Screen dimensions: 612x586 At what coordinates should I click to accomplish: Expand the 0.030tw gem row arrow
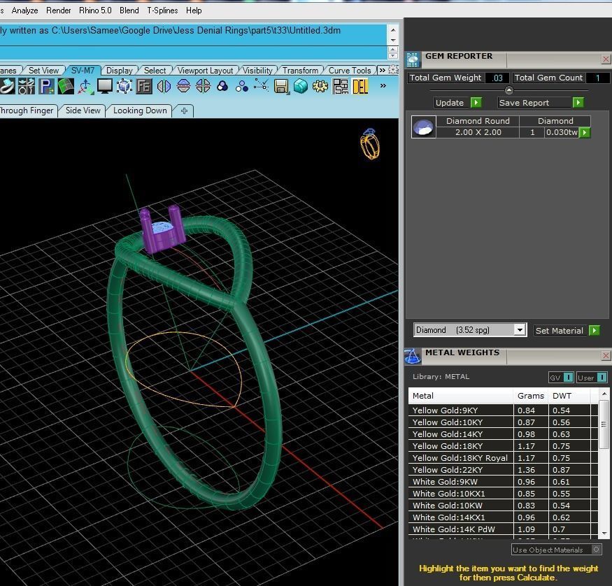pos(584,132)
